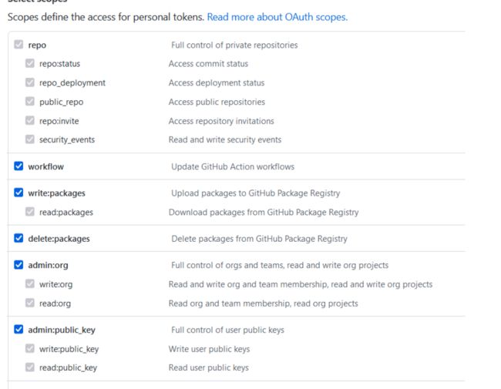Click 'Upload packages to GitHub Package Registry' text

click(256, 193)
